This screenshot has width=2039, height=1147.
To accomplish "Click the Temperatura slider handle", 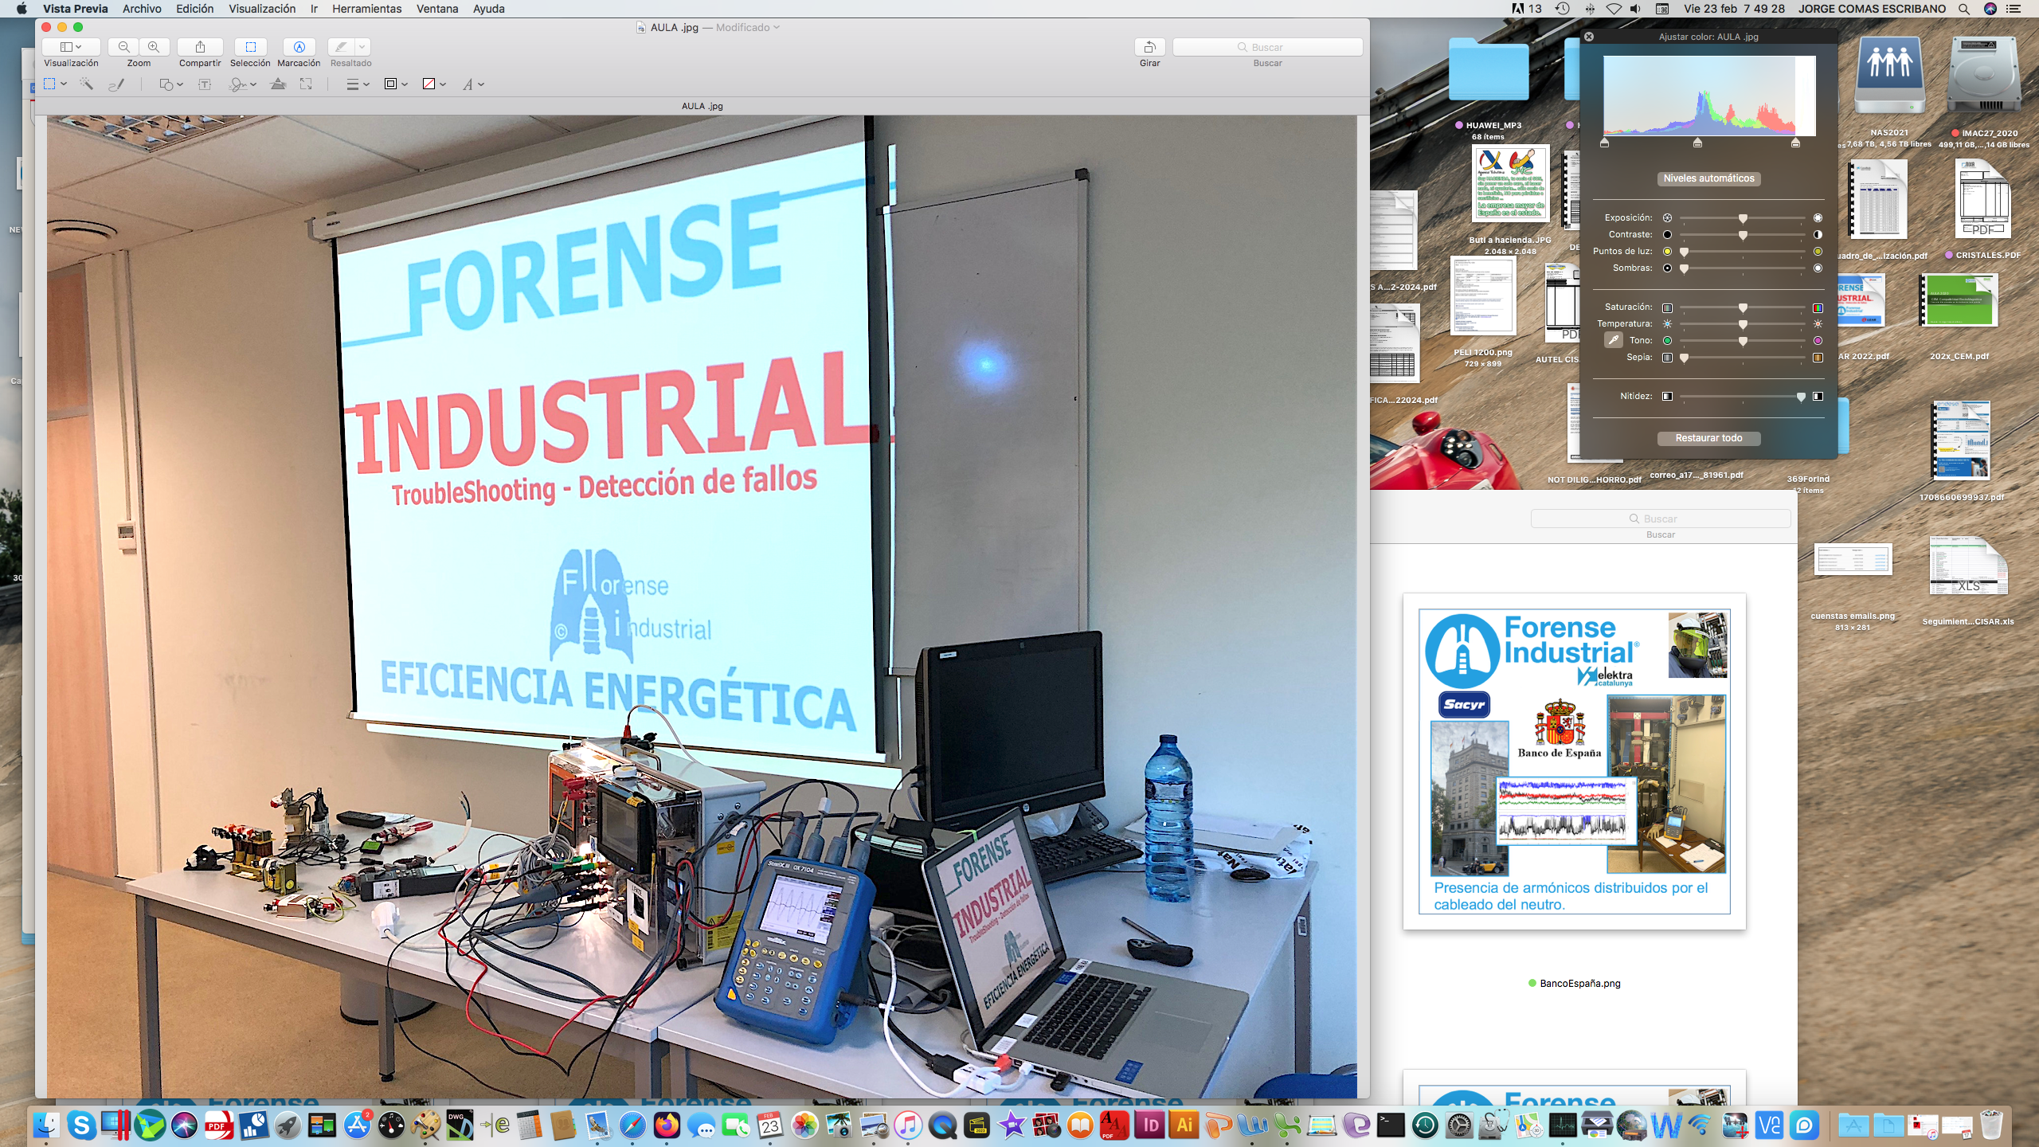I will pos(1743,324).
